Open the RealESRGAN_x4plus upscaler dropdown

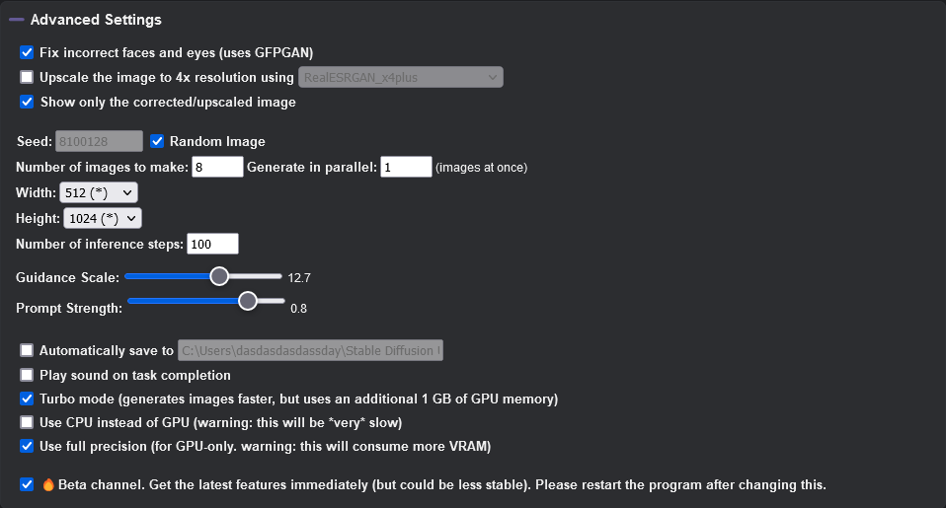(x=401, y=77)
